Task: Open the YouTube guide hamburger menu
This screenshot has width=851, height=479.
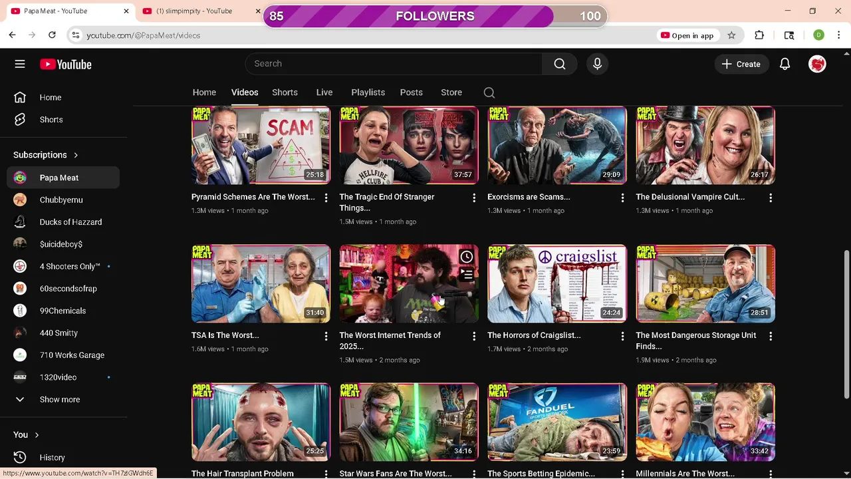Action: (x=20, y=64)
